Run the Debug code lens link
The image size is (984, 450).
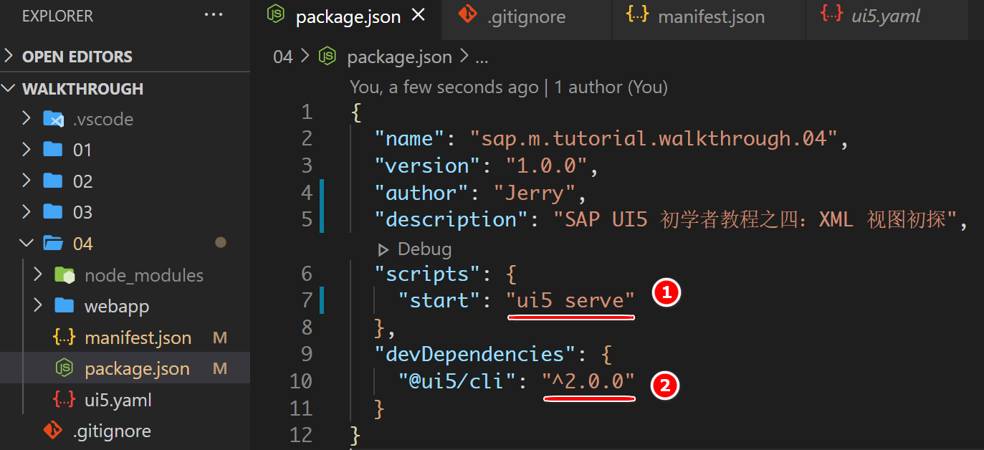pyautogui.click(x=424, y=249)
